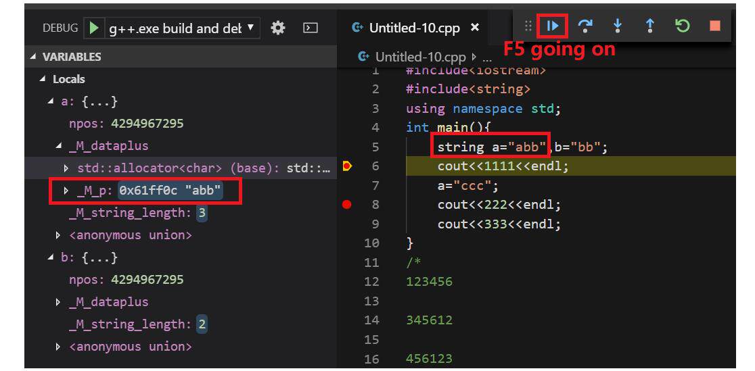Grab the debug toolbar drag handle
The height and width of the screenshot is (371, 755).
click(528, 26)
